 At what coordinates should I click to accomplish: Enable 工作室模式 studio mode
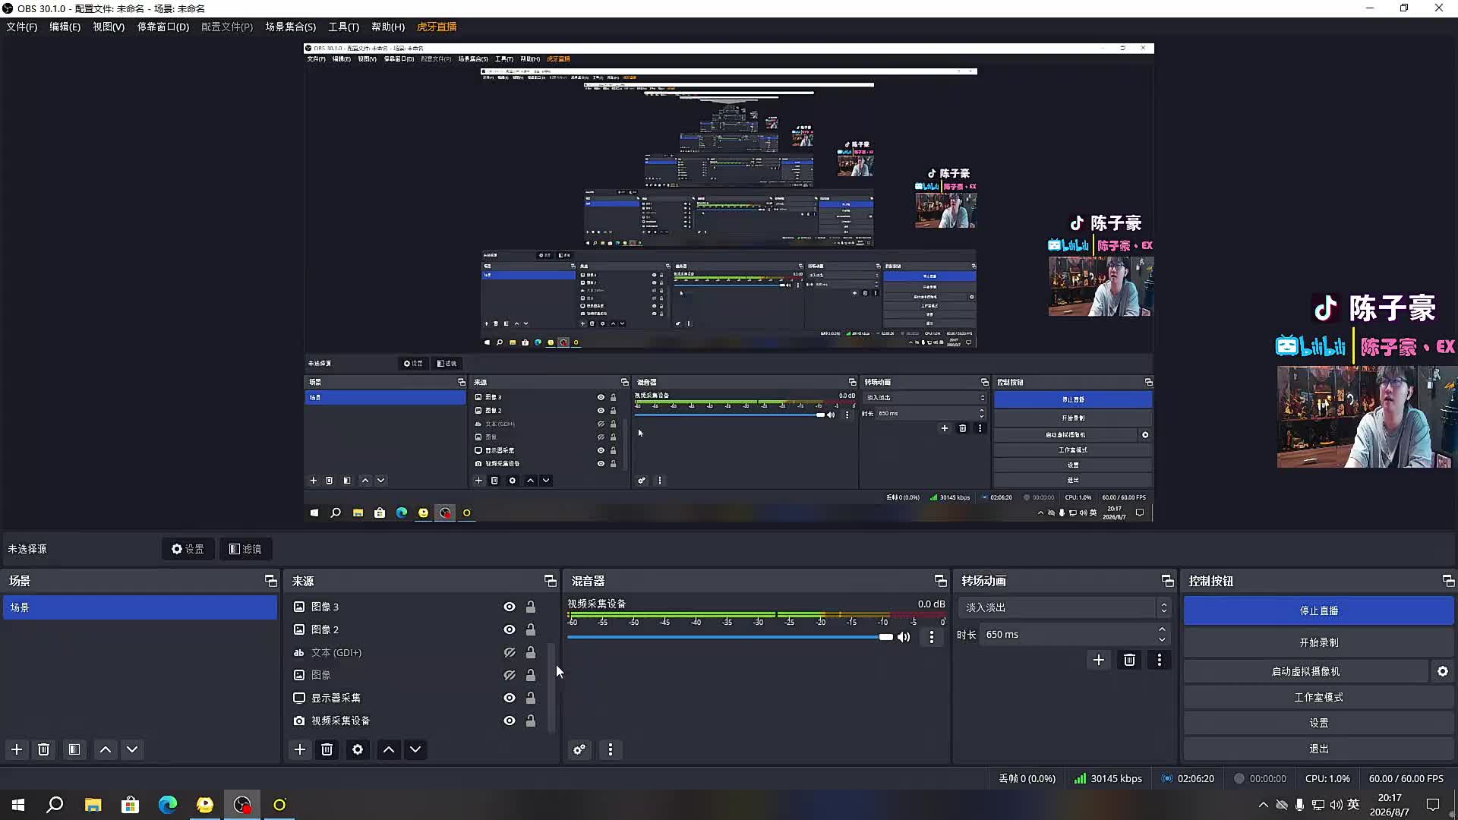click(x=1319, y=697)
